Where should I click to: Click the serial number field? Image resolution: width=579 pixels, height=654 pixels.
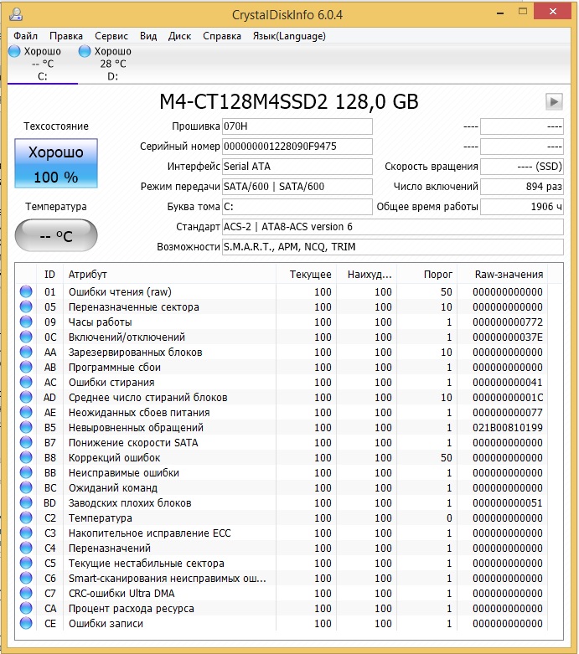297,147
